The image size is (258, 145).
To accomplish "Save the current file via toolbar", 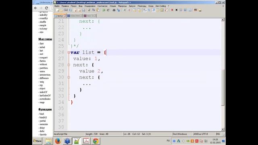I will click(66, 10).
